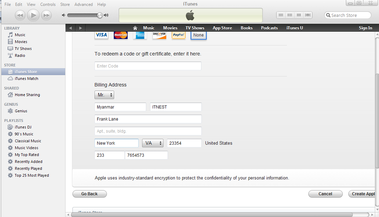Select PayPal payment option
The width and height of the screenshot is (379, 217).
pos(179,35)
